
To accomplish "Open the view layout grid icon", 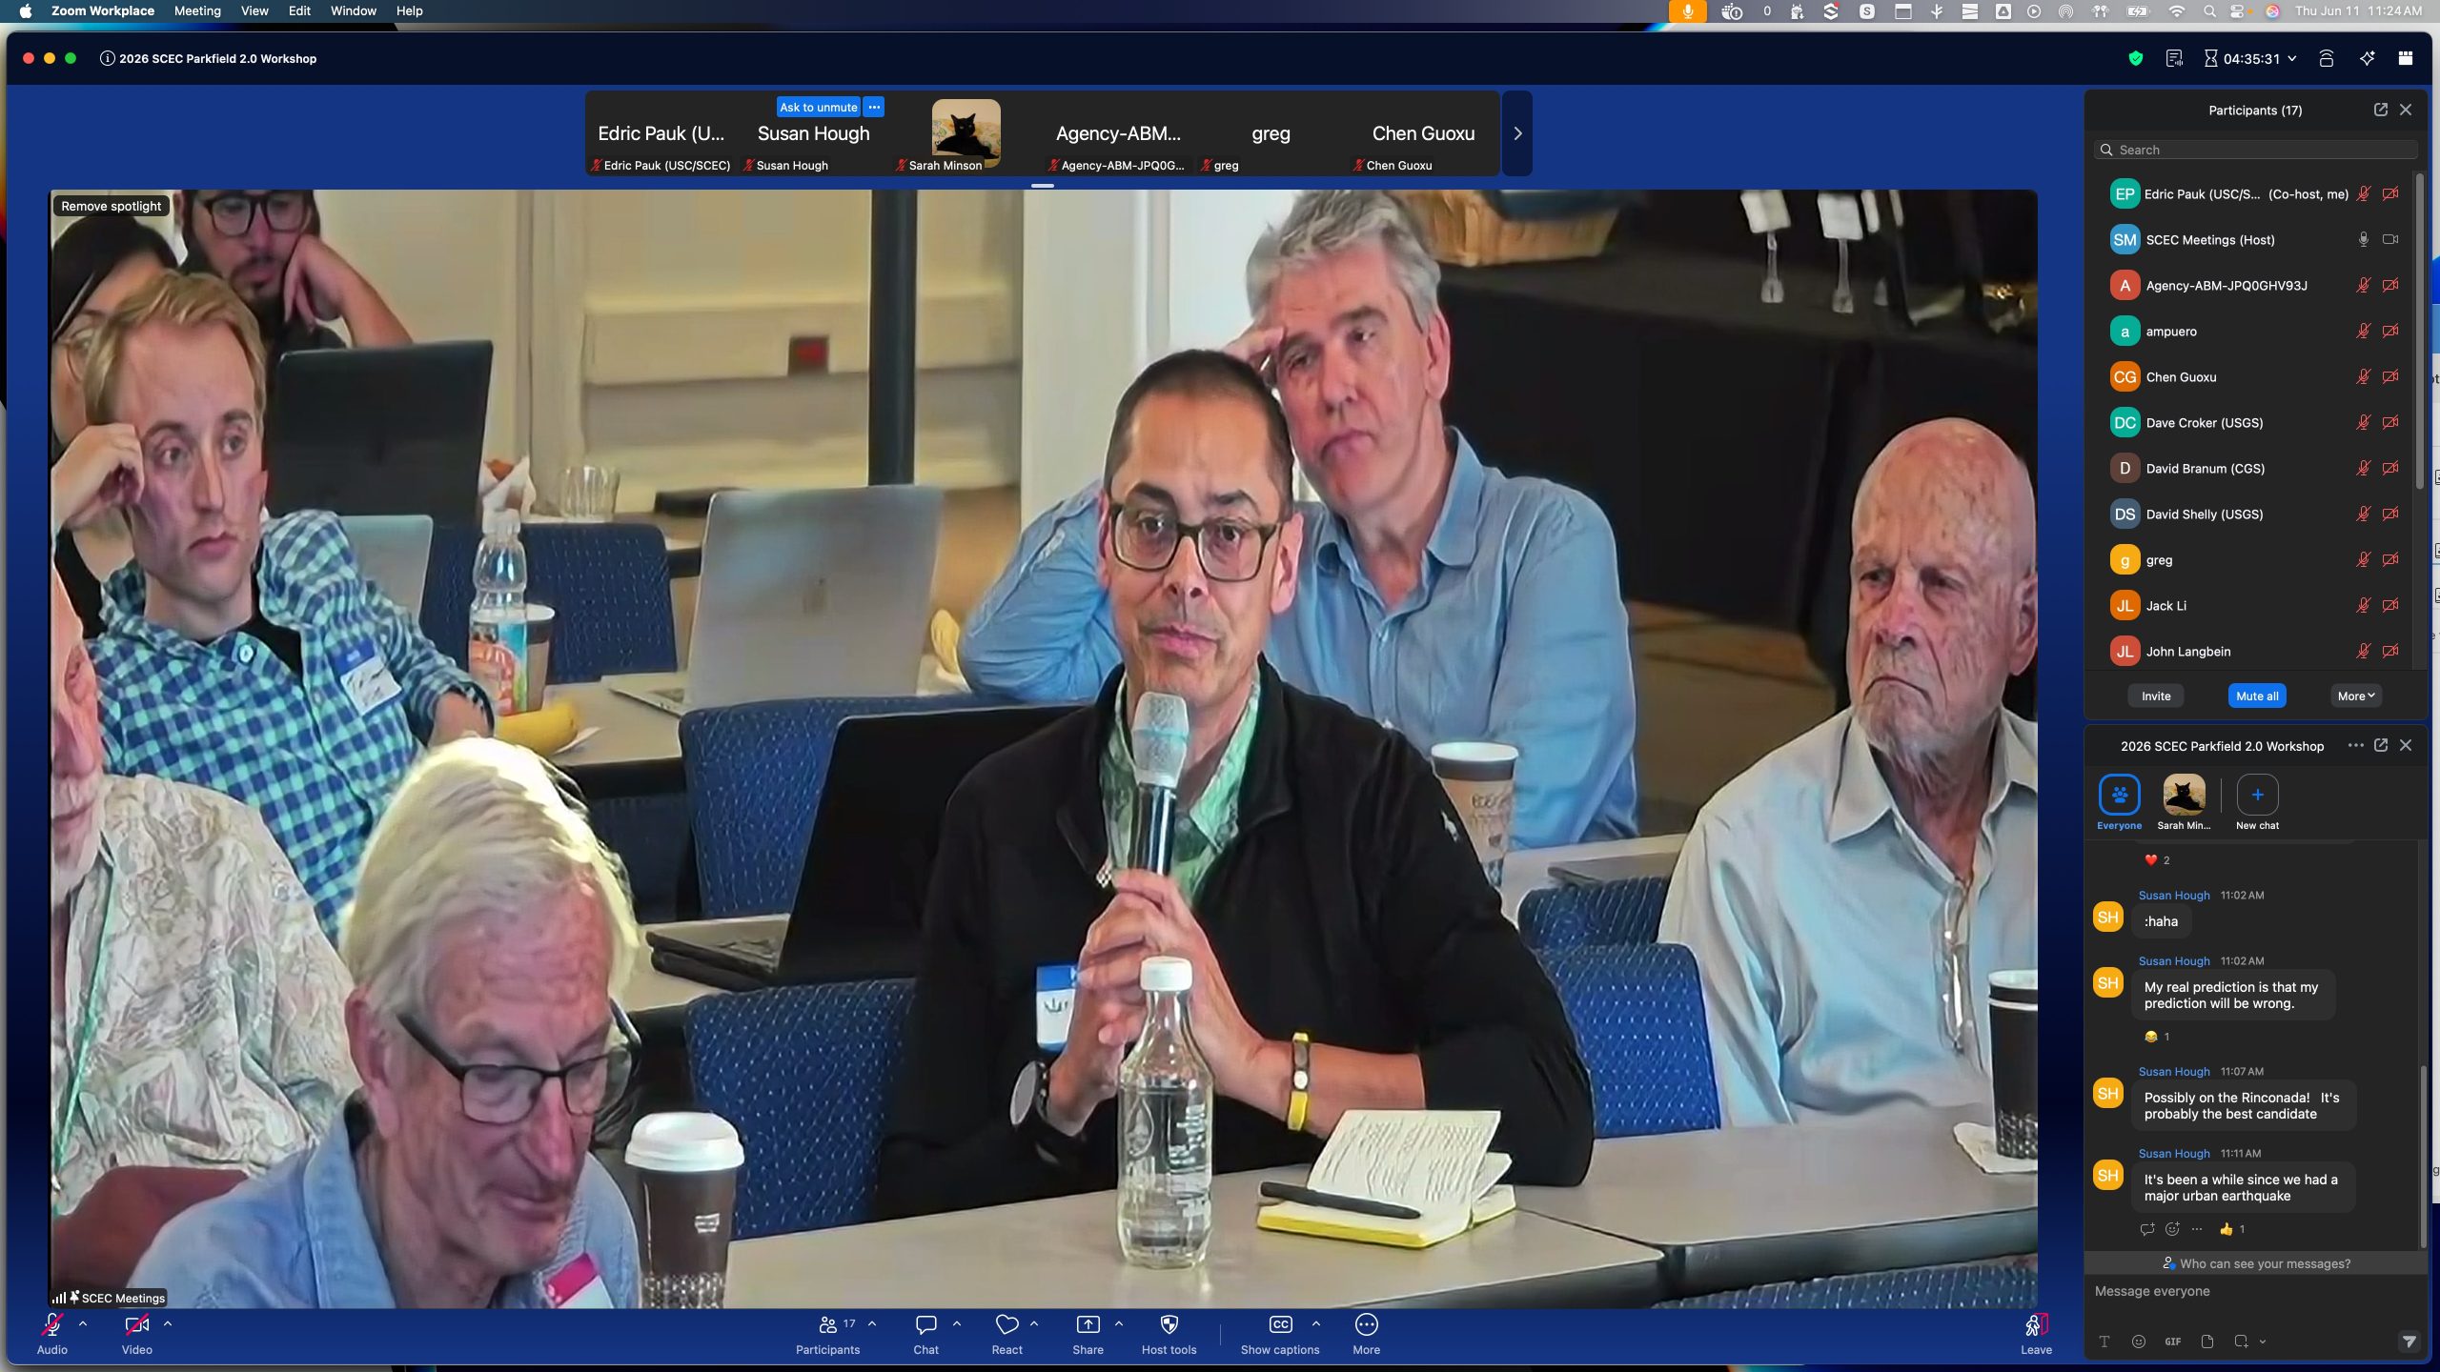I will (2406, 58).
